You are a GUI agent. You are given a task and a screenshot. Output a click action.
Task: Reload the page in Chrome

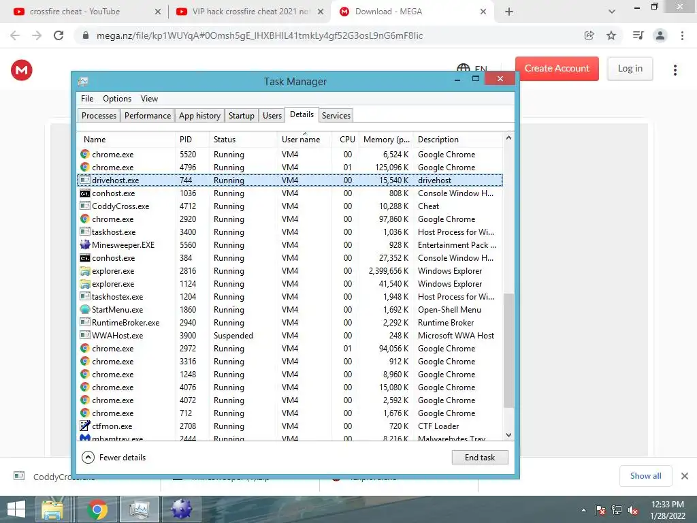[x=59, y=35]
